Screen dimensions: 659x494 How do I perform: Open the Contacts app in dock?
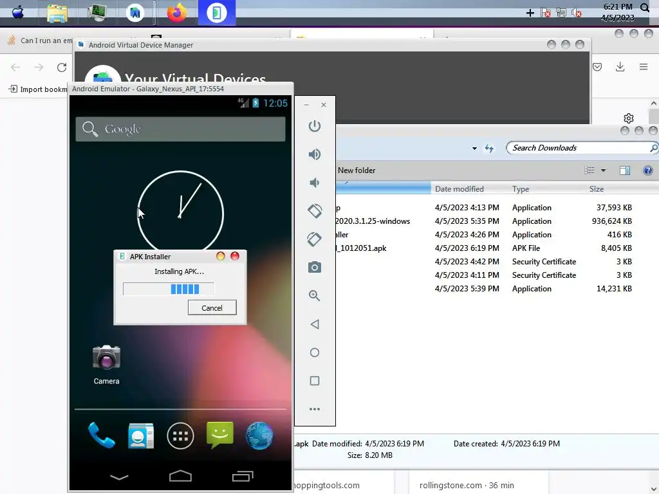tap(141, 436)
